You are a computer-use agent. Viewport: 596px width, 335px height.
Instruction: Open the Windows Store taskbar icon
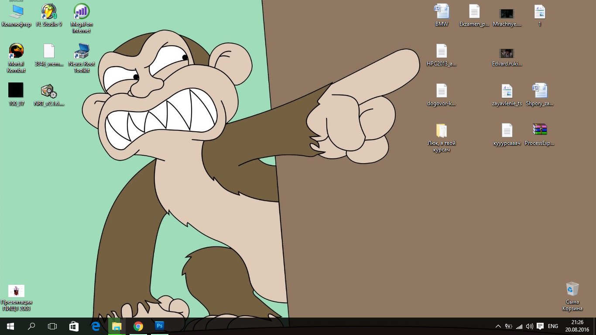(74, 326)
